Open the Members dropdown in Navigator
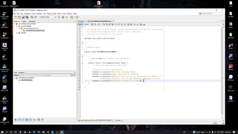Viewport: 238px width, 134px height. [29, 75]
